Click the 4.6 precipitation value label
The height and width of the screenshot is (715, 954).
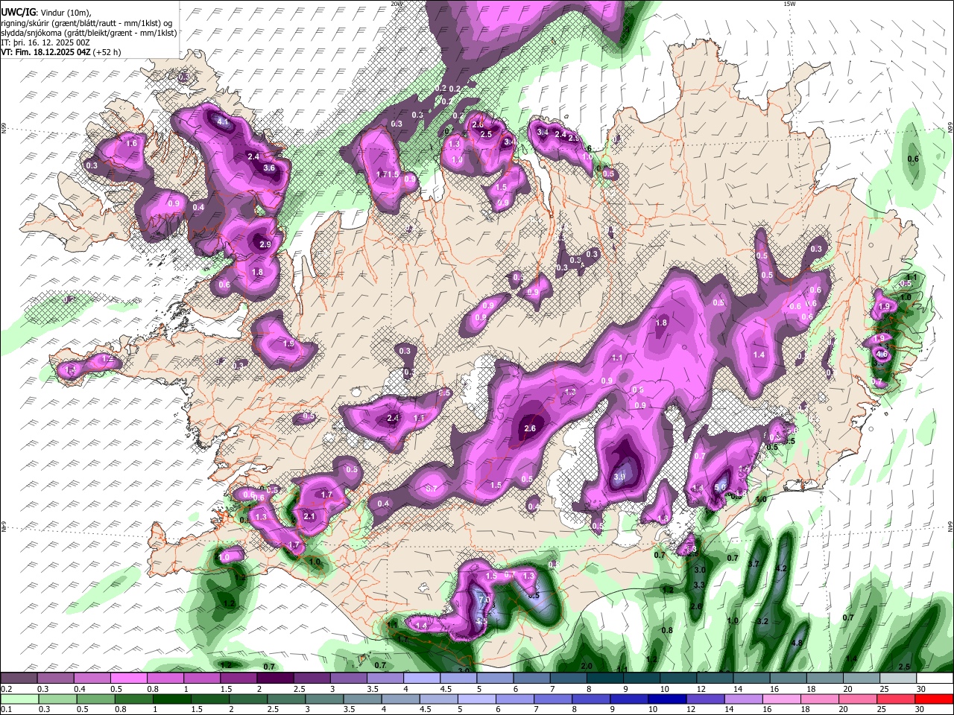tap(882, 355)
